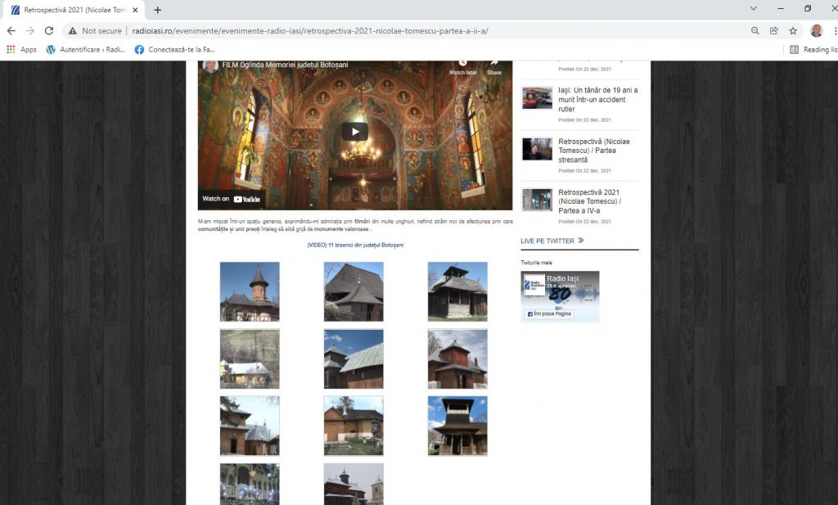Click the share page icon in address bar
Screen dimensions: 838x505
click(x=774, y=30)
